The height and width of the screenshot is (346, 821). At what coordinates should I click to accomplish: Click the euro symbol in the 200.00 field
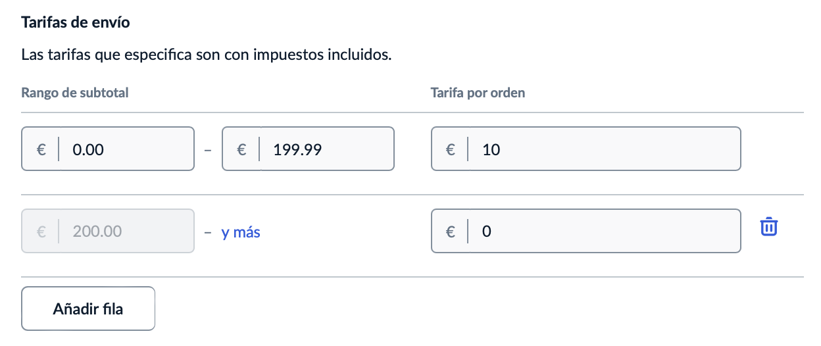coord(41,232)
